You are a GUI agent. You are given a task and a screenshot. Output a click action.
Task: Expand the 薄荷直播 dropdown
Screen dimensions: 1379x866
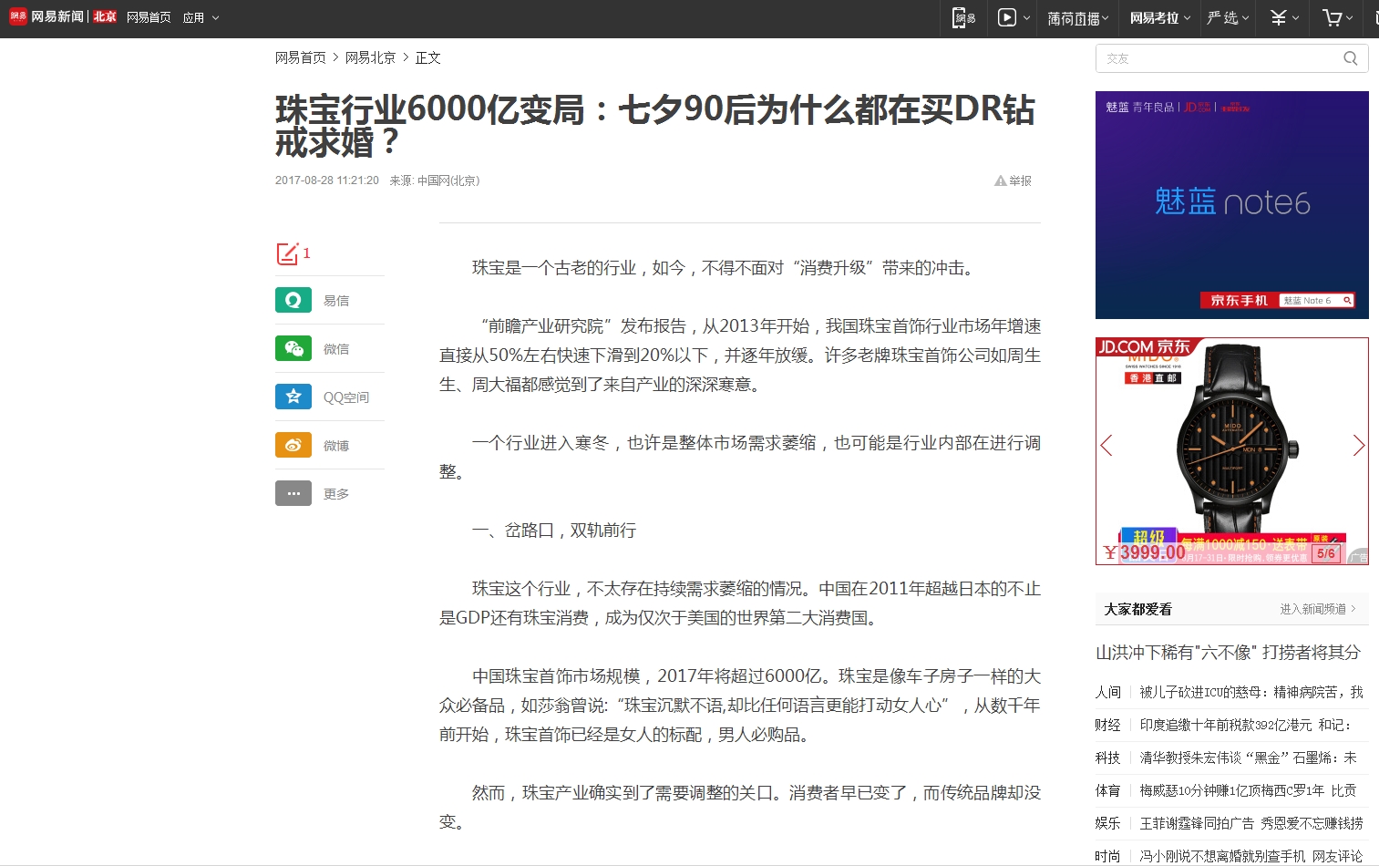[1077, 17]
